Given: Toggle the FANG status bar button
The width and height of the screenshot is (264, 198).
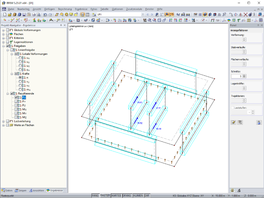Looking at the screenshot, I should [95, 196].
